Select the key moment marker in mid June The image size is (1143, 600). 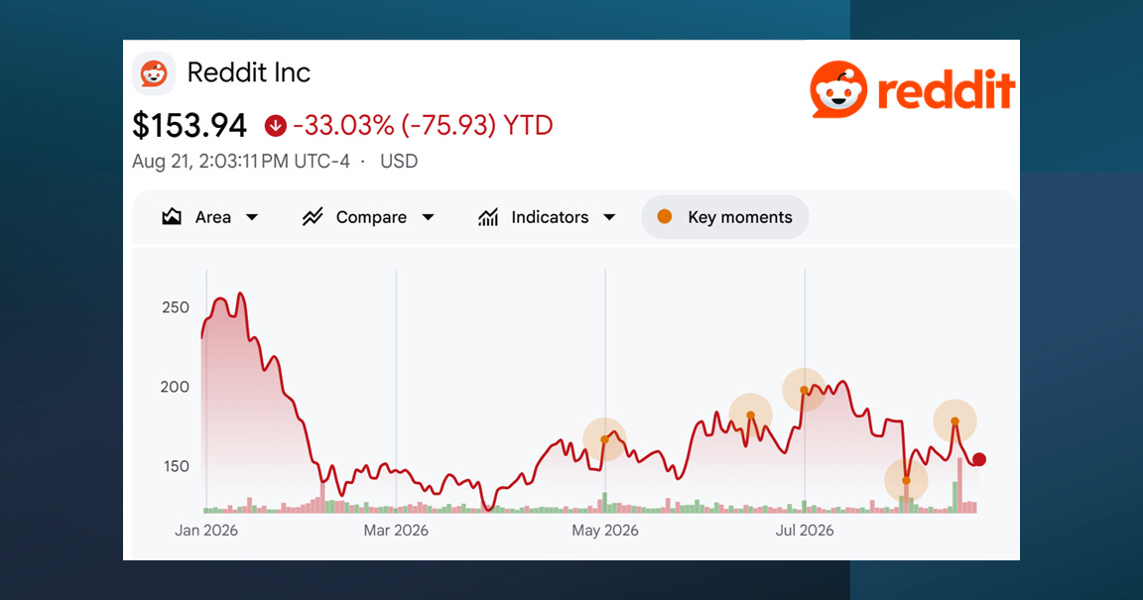point(750,416)
